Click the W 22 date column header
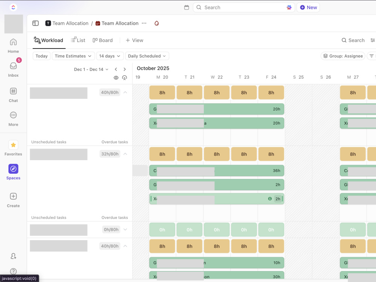The image size is (376, 282). pos(217,77)
